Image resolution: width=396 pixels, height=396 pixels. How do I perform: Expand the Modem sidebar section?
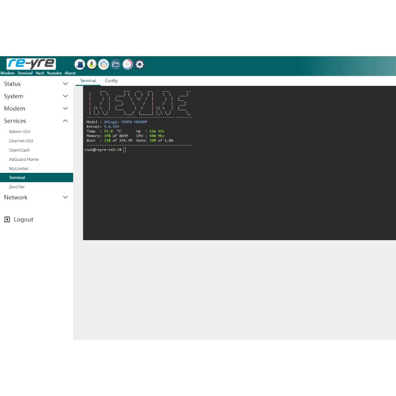pyautogui.click(x=15, y=109)
